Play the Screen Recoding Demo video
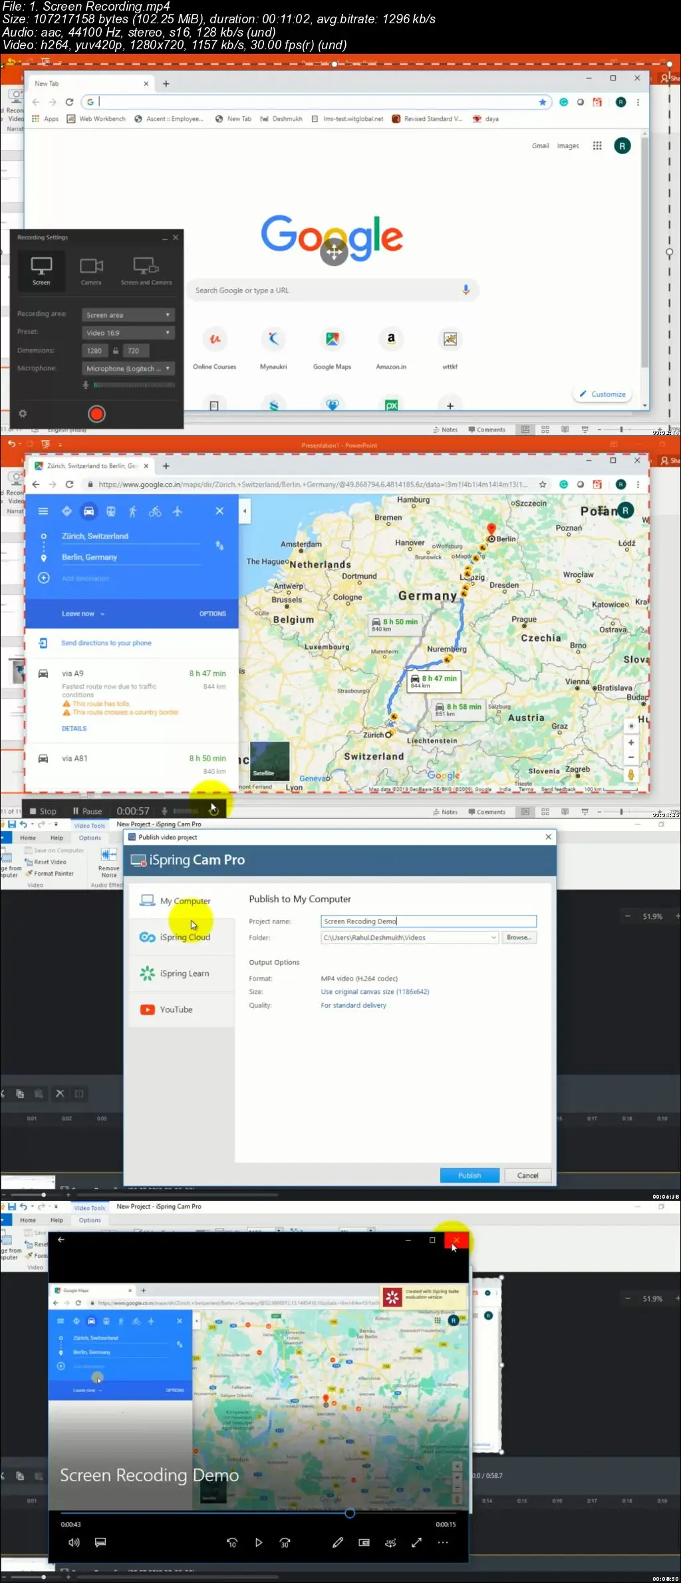The height and width of the screenshot is (1583, 681). pos(259,1542)
